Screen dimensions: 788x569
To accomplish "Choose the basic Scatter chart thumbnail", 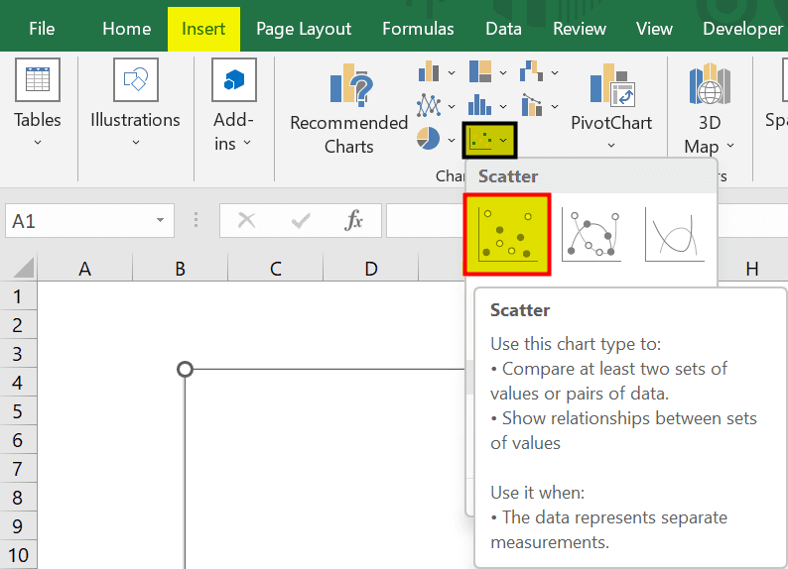I will point(507,235).
